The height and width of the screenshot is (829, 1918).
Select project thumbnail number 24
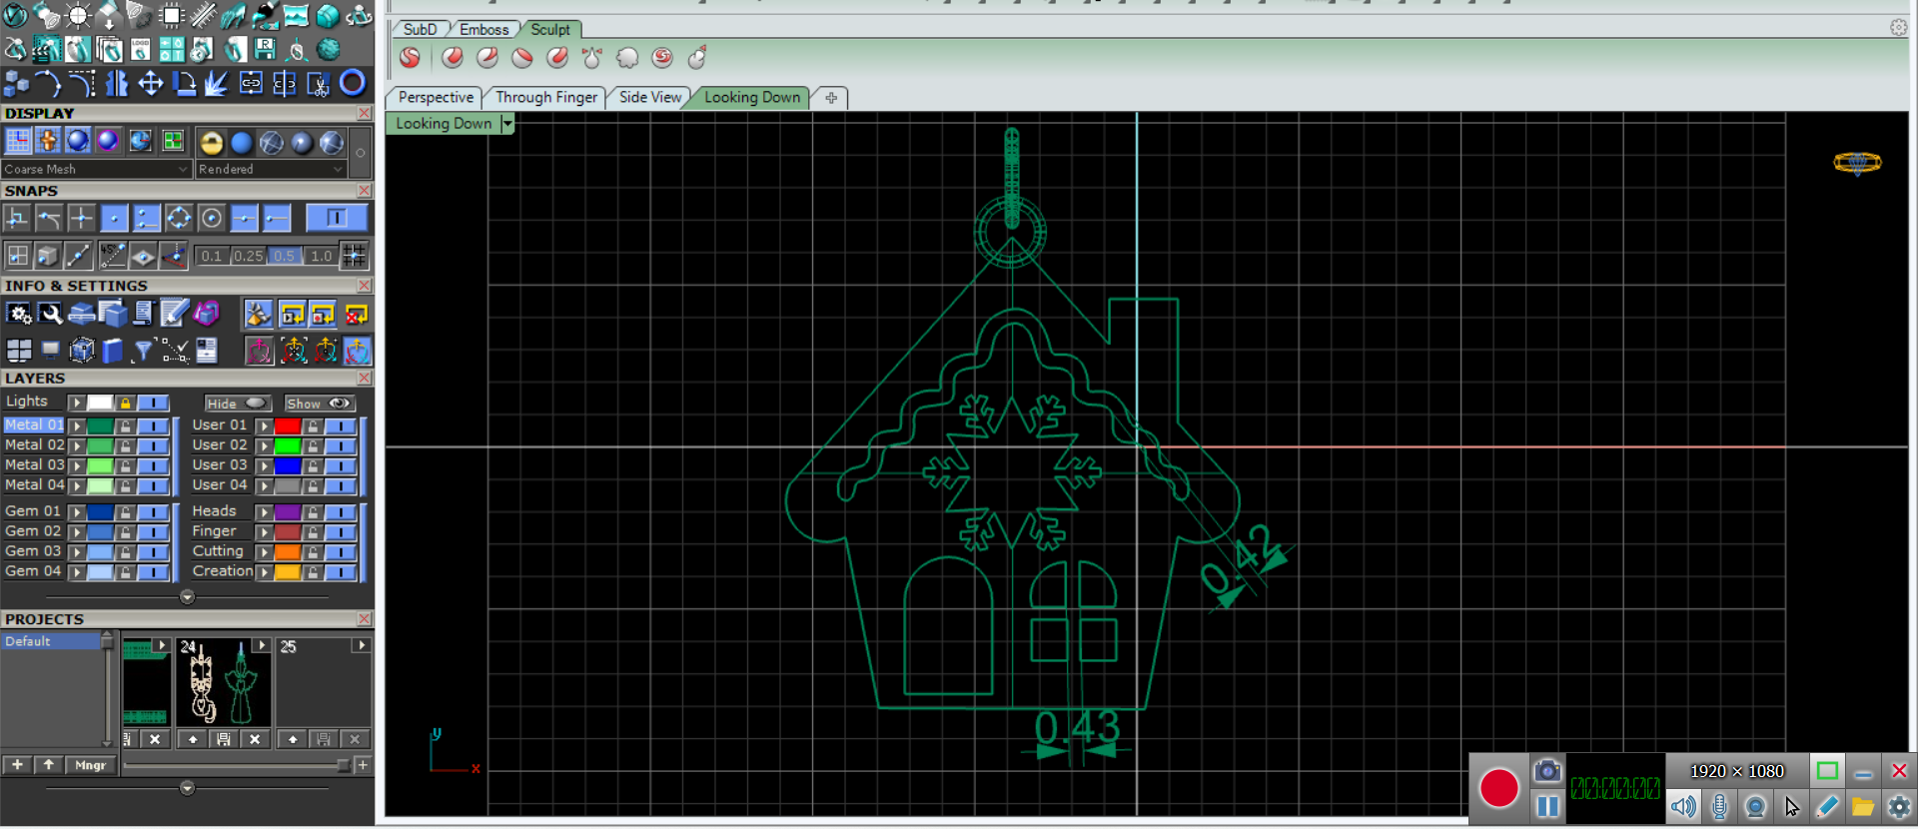pos(222,684)
